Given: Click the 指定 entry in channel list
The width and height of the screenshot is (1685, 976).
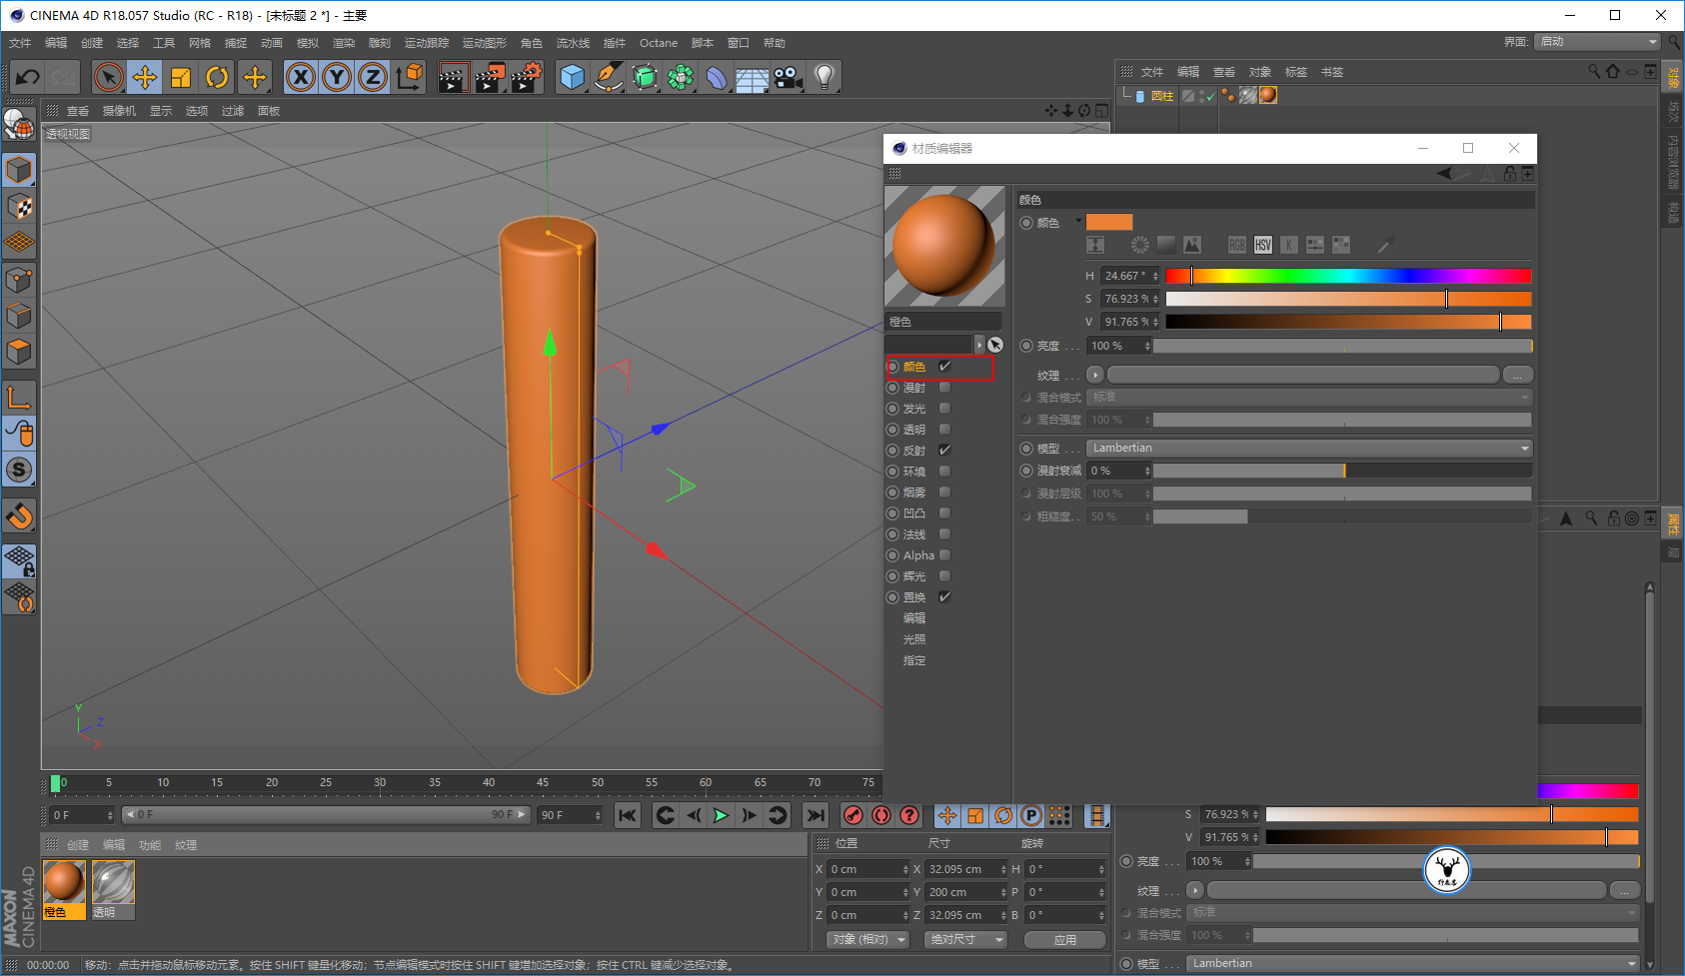Looking at the screenshot, I should click(x=914, y=660).
